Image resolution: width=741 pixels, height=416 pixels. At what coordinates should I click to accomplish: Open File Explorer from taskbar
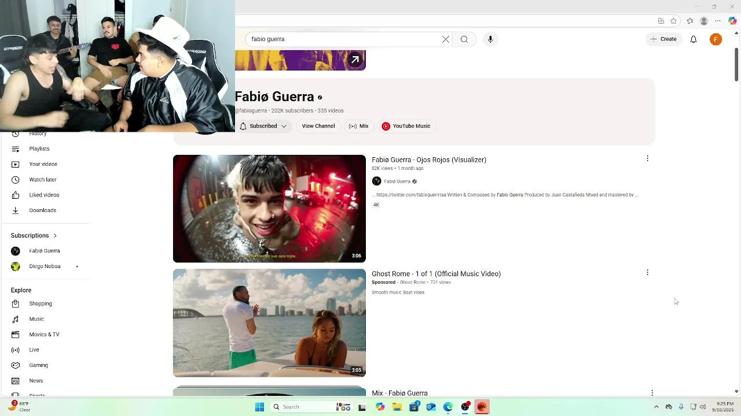point(397,407)
